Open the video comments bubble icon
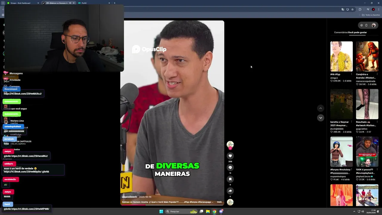 pos(230,168)
